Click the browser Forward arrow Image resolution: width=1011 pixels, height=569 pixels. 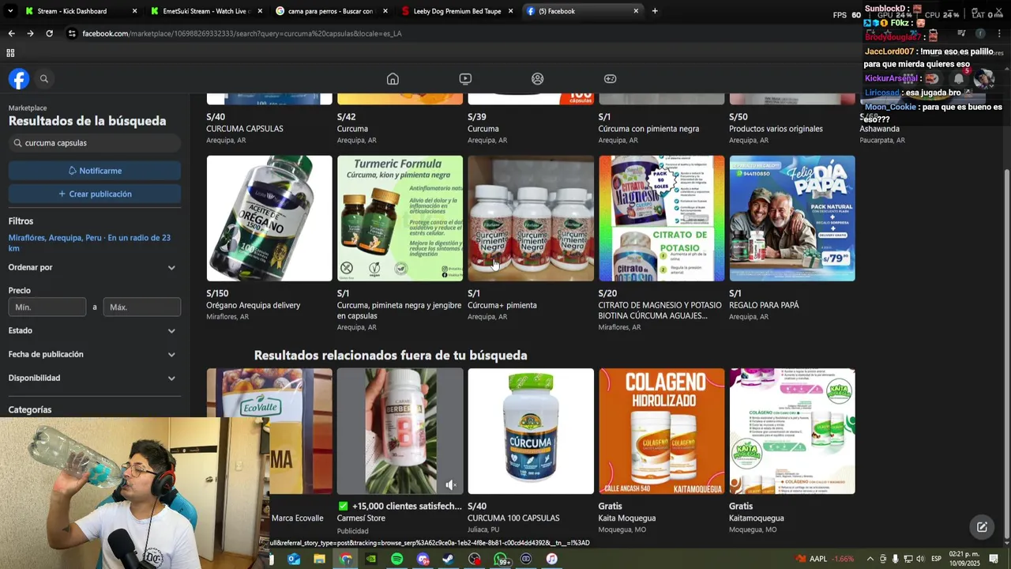tap(30, 33)
